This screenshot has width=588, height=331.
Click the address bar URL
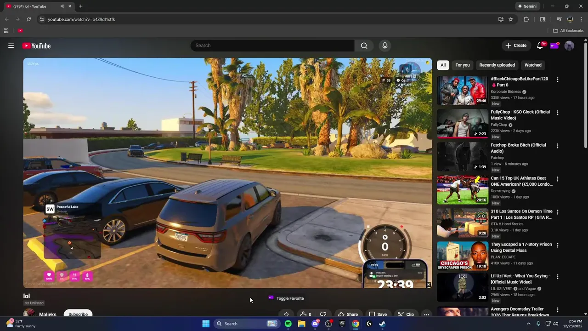[81, 19]
